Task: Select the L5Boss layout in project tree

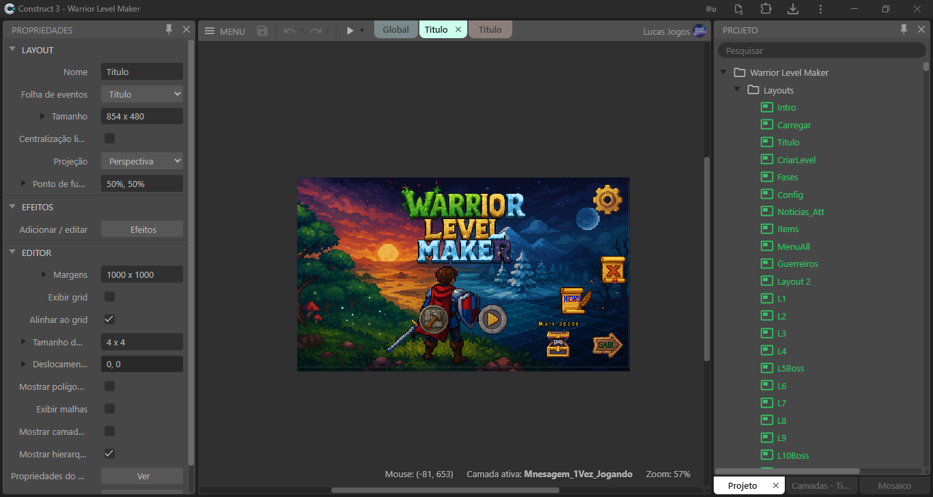Action: [790, 368]
